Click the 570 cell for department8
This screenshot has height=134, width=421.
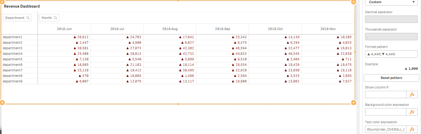[83, 76]
